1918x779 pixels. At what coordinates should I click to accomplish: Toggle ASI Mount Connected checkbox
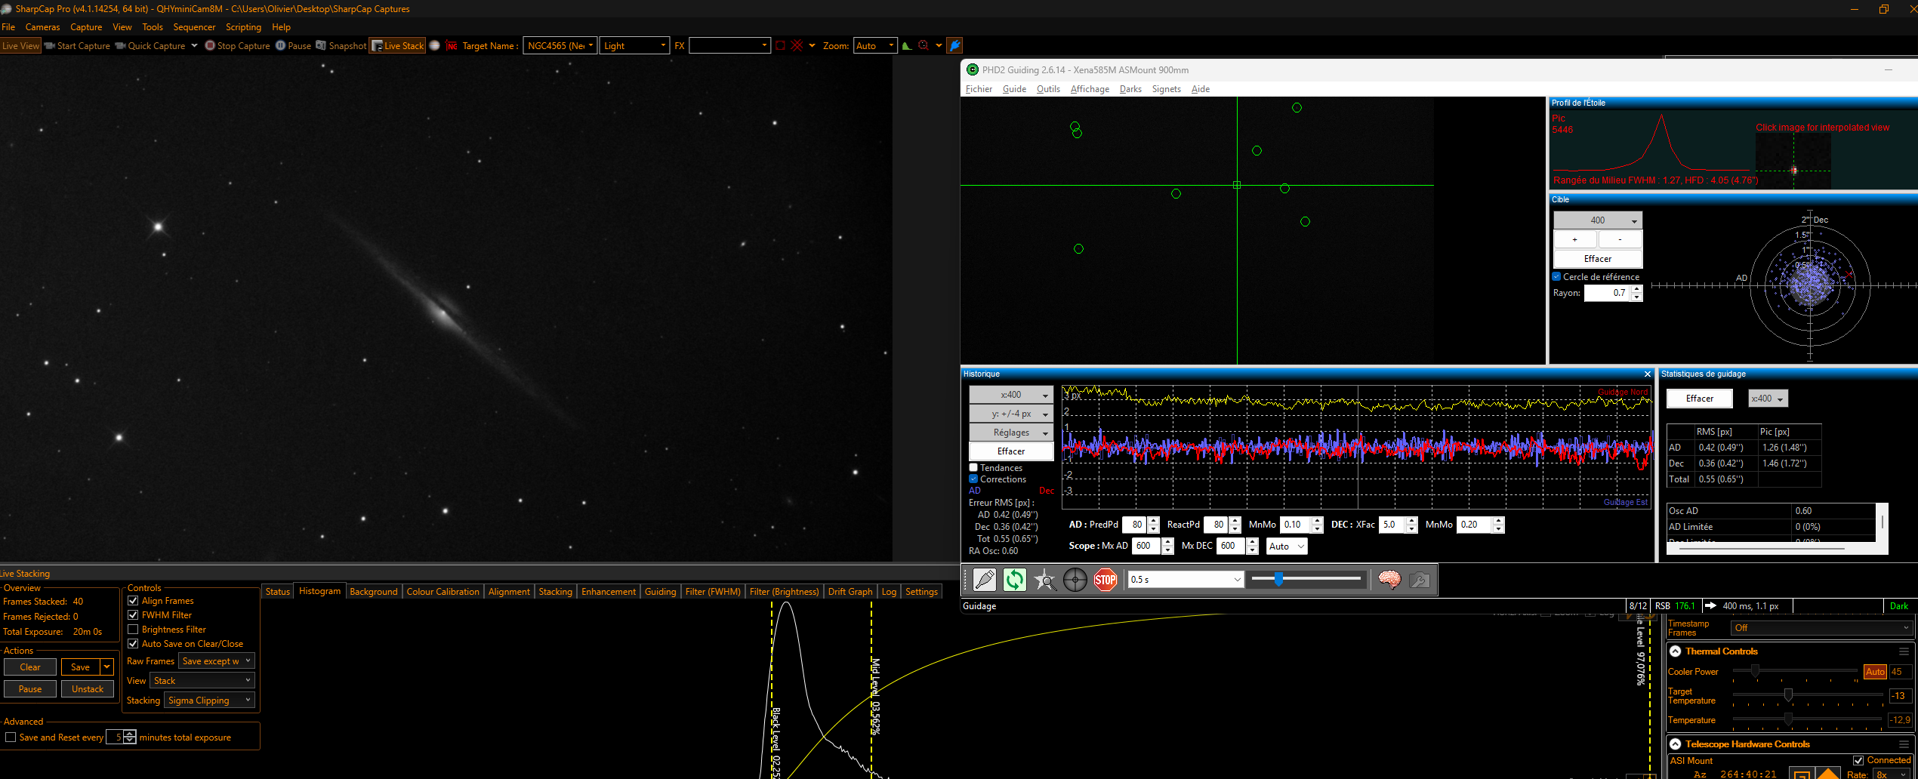coord(1858,760)
